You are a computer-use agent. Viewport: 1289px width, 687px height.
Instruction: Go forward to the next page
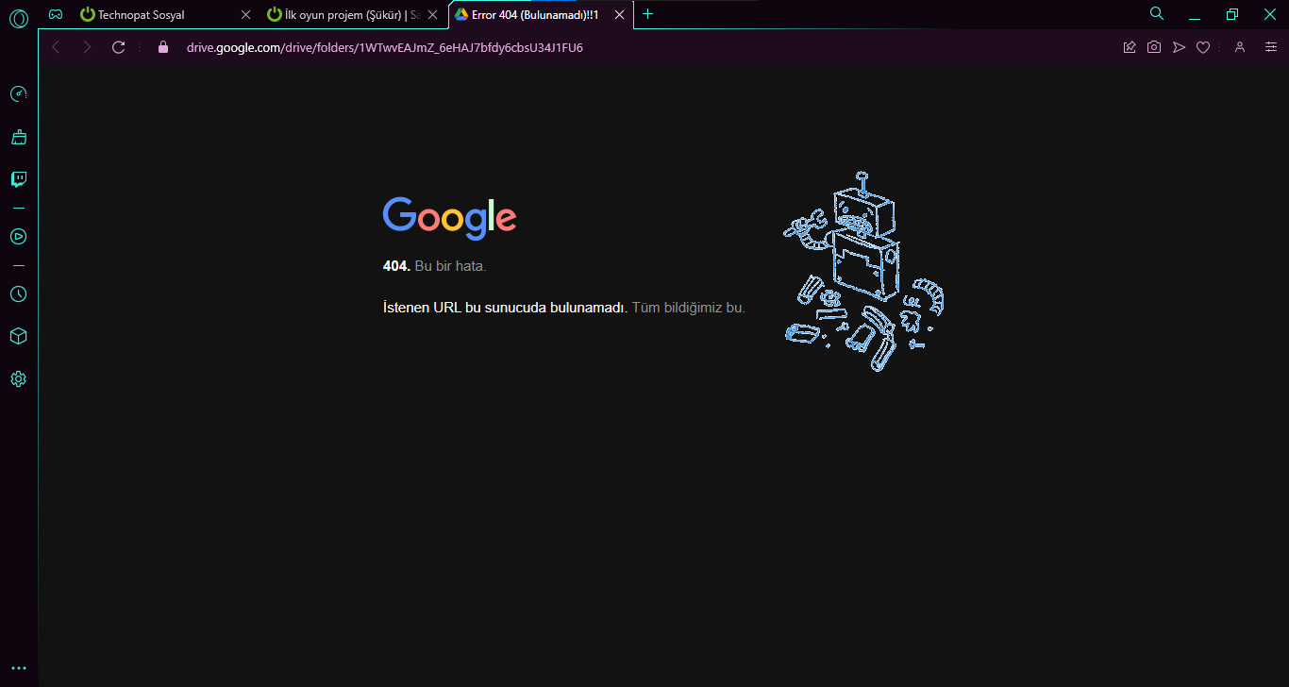[87, 47]
